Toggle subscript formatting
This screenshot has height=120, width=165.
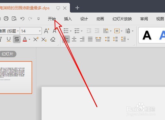[44, 39]
